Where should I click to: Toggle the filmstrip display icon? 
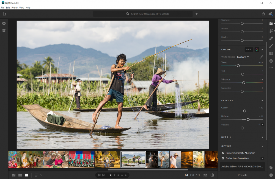pos(205,175)
